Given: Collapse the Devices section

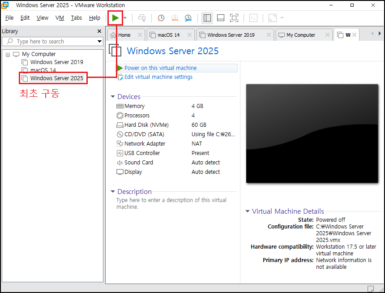Looking at the screenshot, I should coord(113,97).
